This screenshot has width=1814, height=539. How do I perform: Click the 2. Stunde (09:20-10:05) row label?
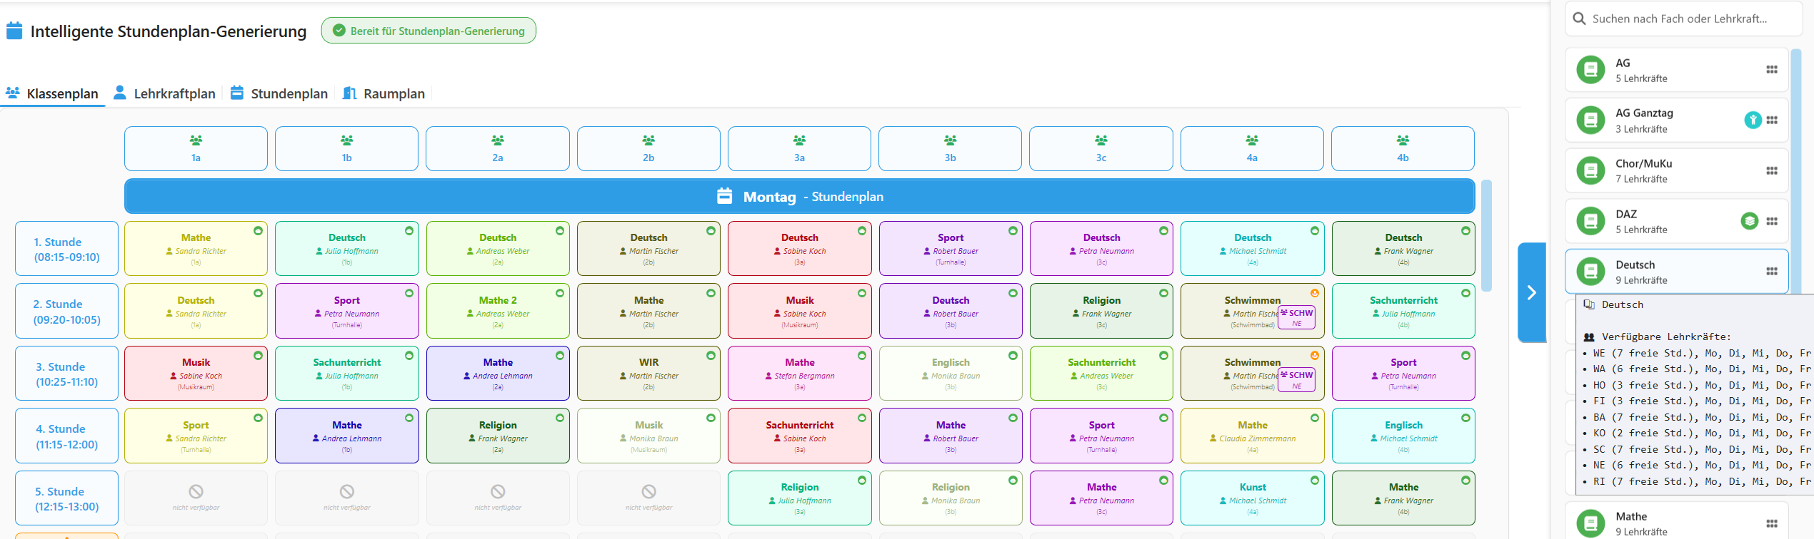[x=67, y=312]
